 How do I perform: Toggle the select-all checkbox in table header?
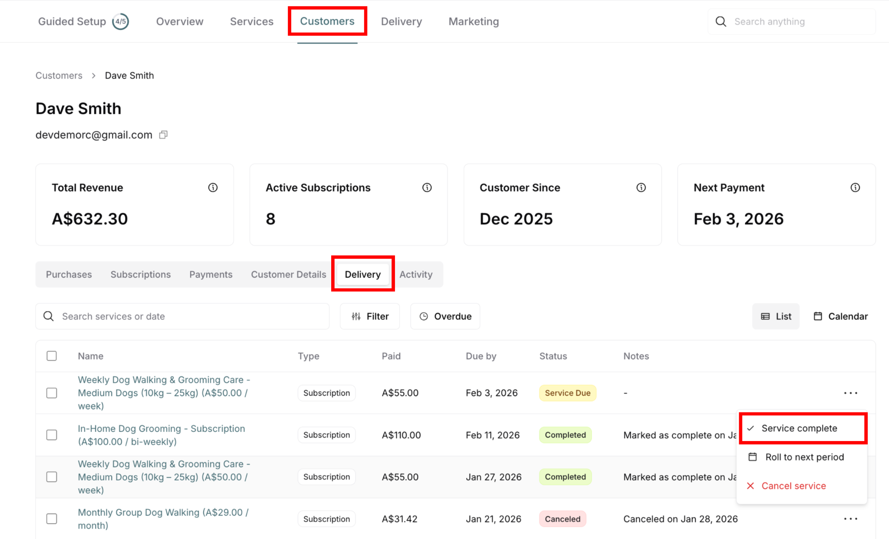[x=52, y=356]
